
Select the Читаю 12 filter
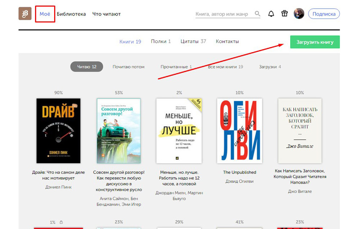click(87, 67)
